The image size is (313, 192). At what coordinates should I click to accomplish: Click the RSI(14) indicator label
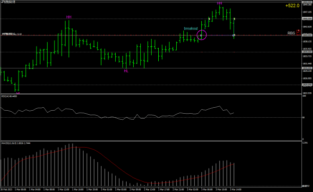pyautogui.click(x=9, y=96)
